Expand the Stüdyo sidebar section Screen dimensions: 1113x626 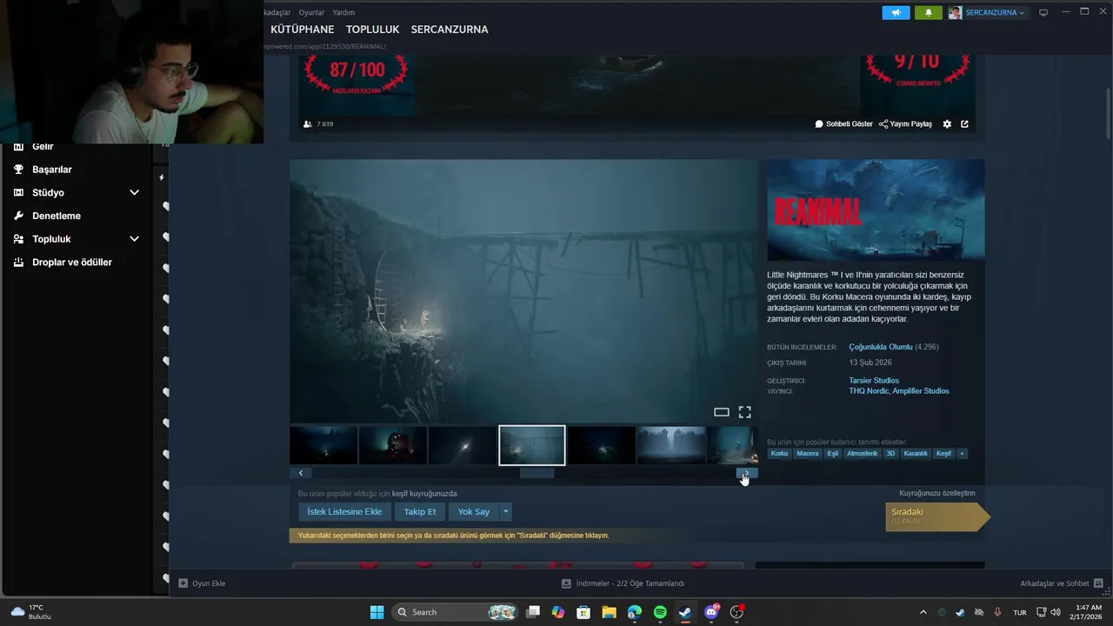coord(134,193)
